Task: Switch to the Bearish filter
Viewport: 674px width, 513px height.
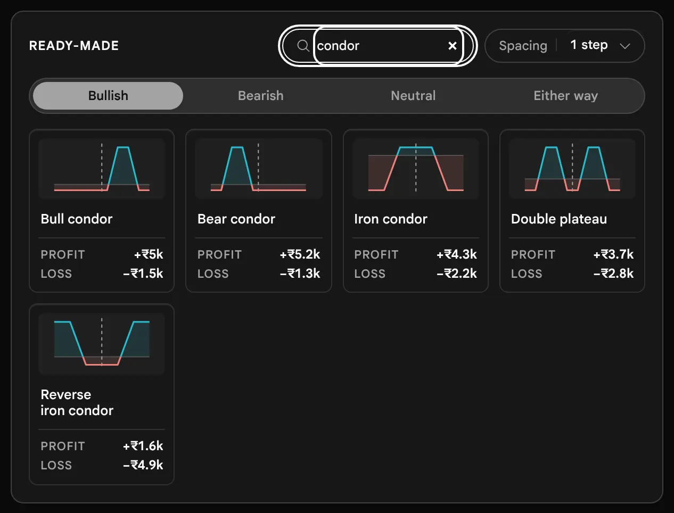Action: [261, 96]
